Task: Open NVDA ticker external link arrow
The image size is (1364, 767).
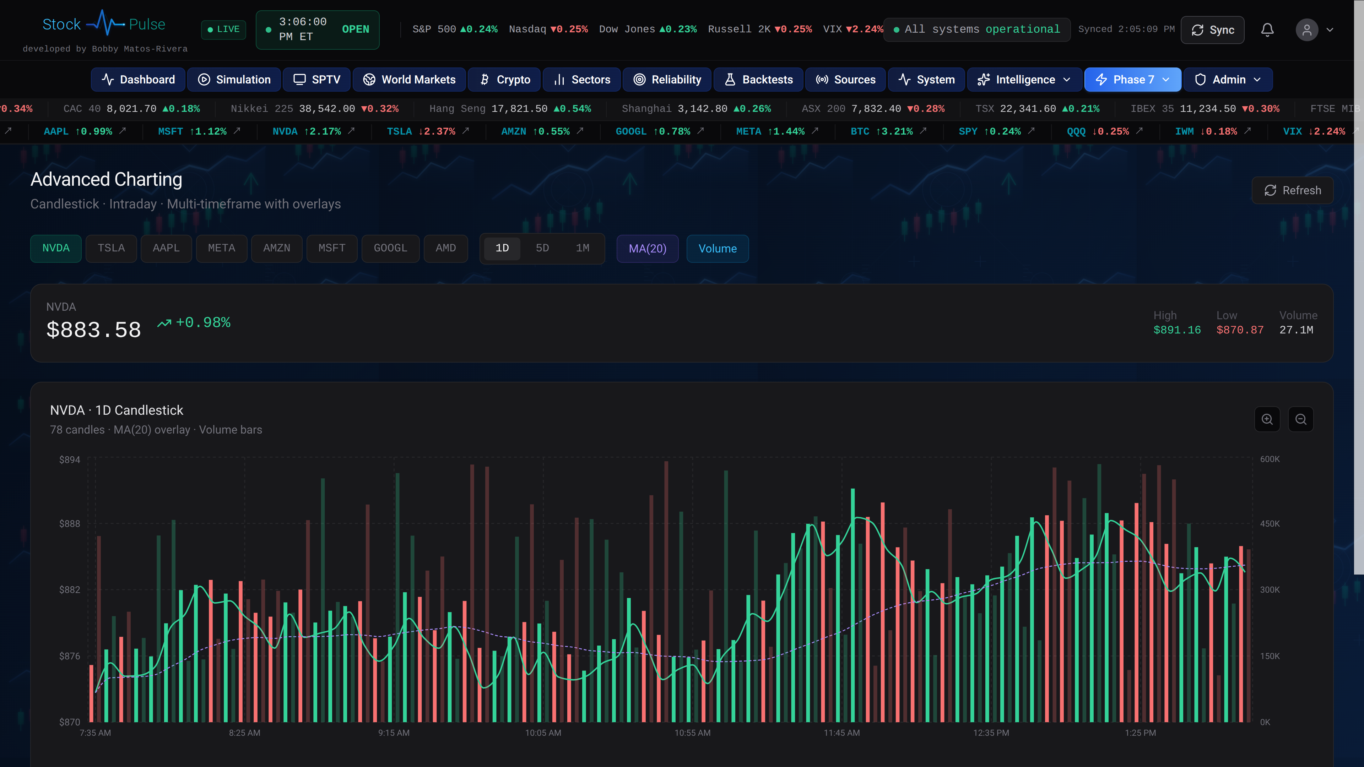Action: click(351, 131)
